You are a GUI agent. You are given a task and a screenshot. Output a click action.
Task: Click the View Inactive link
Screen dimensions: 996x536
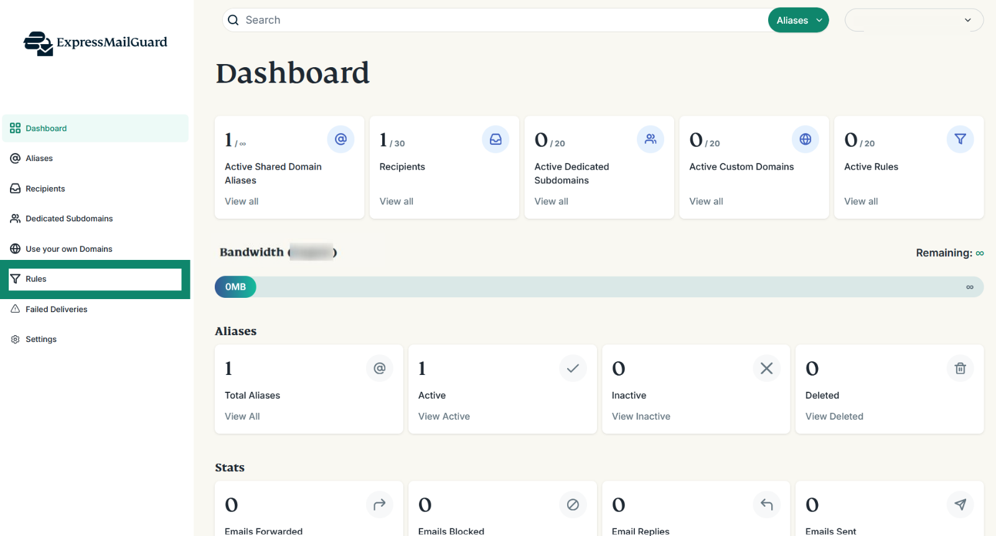(641, 417)
